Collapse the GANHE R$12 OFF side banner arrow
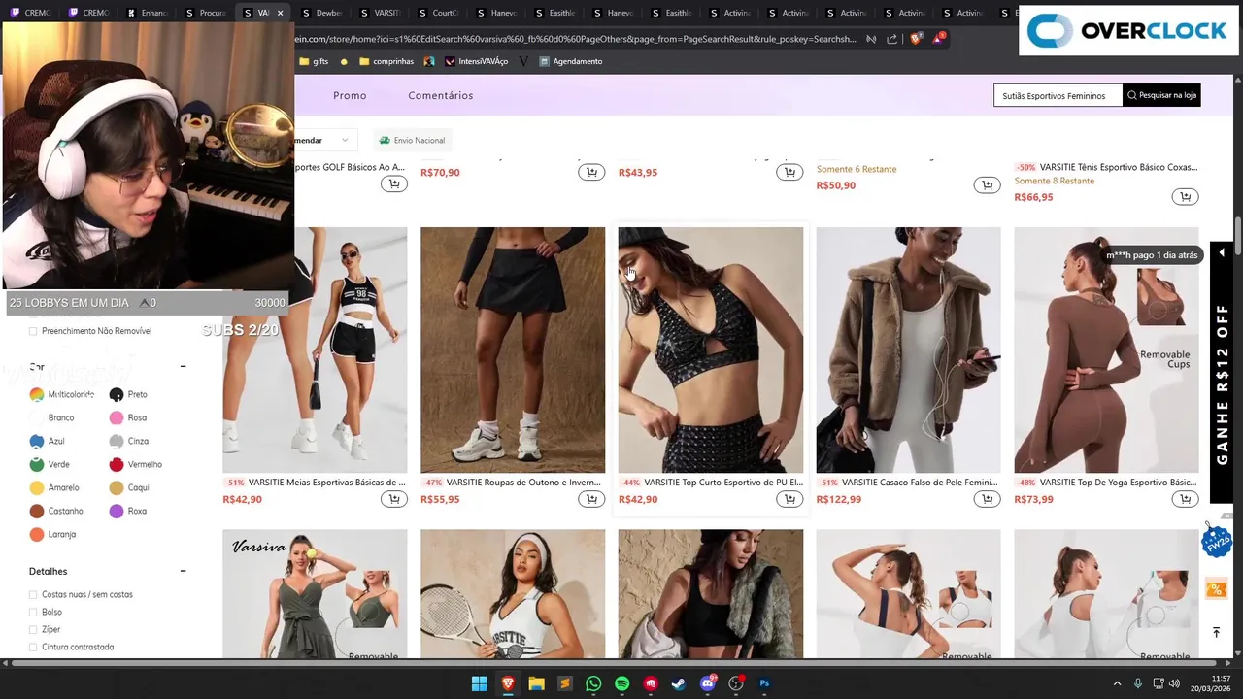Viewport: 1243px width, 699px height. tap(1221, 253)
